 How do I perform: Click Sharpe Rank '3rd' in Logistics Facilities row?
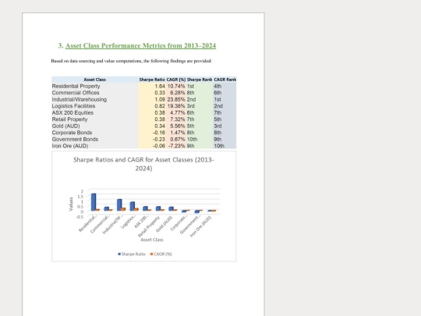[x=191, y=106]
